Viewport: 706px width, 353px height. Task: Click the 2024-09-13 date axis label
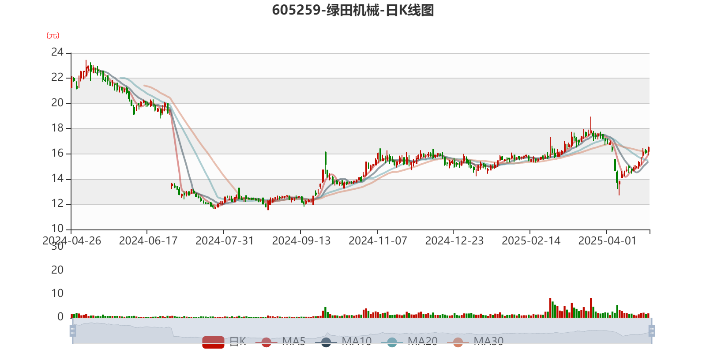tap(301, 241)
